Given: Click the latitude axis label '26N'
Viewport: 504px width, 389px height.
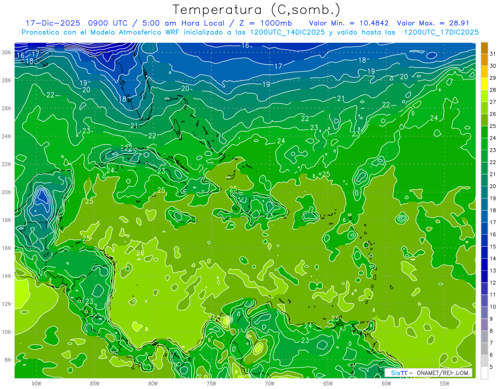Looking at the screenshot, I should click(6, 108).
